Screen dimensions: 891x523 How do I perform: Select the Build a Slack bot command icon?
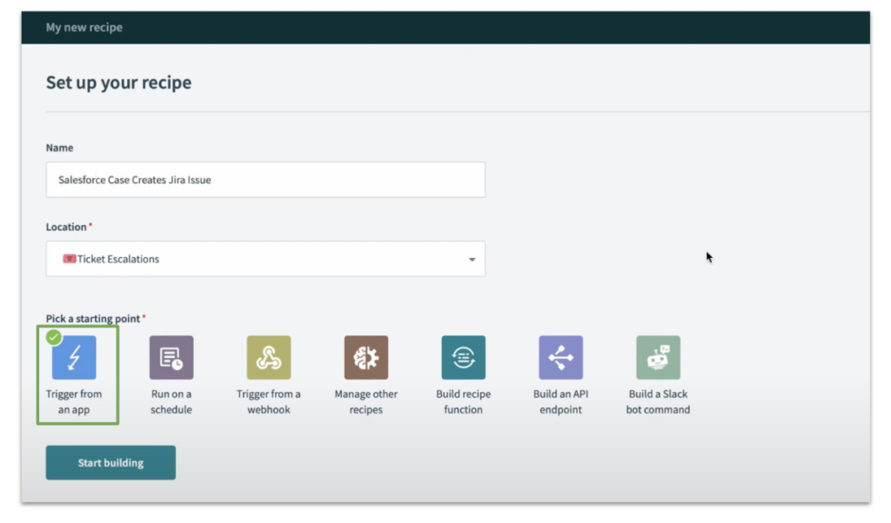pyautogui.click(x=658, y=357)
